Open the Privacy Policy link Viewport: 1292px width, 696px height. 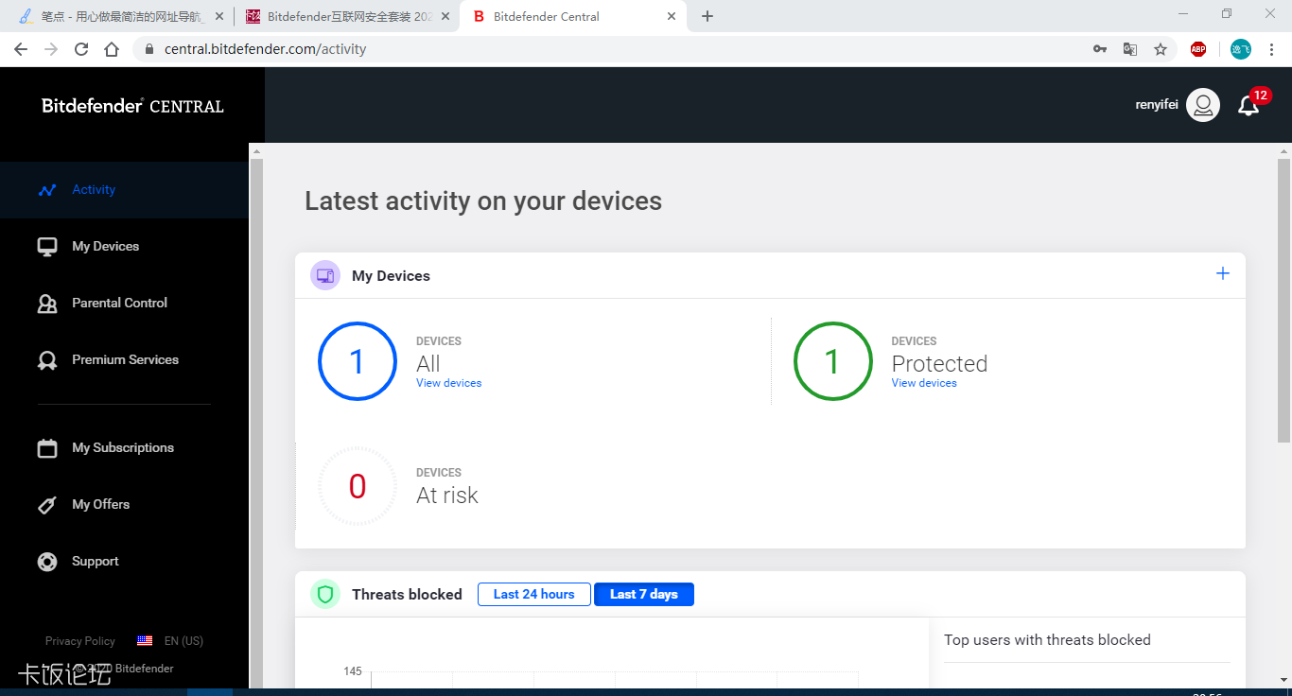click(80, 641)
